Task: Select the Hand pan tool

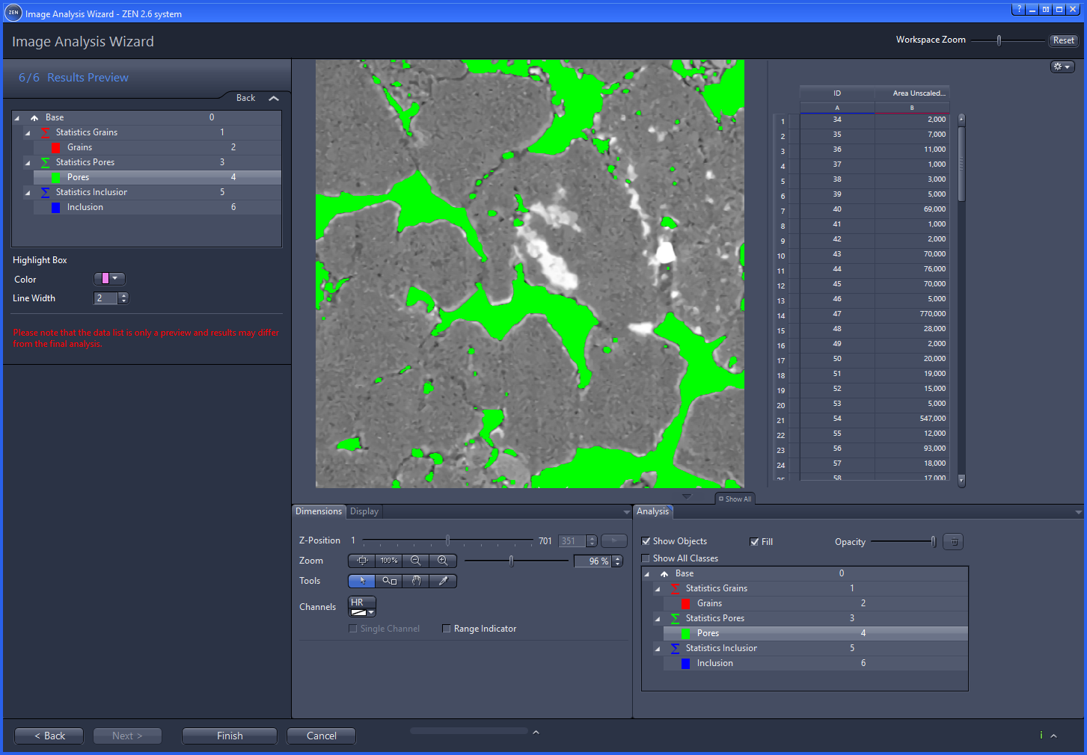Action: pyautogui.click(x=416, y=581)
